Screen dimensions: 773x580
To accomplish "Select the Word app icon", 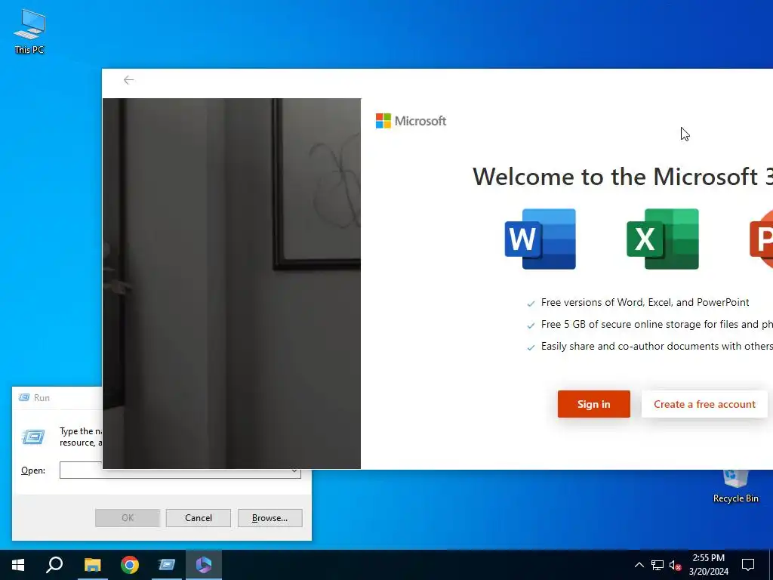I will point(540,239).
